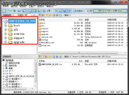The width and height of the screenshot is (129, 95).
Task: Select setup.exe in the image file list
Action: 46,46
